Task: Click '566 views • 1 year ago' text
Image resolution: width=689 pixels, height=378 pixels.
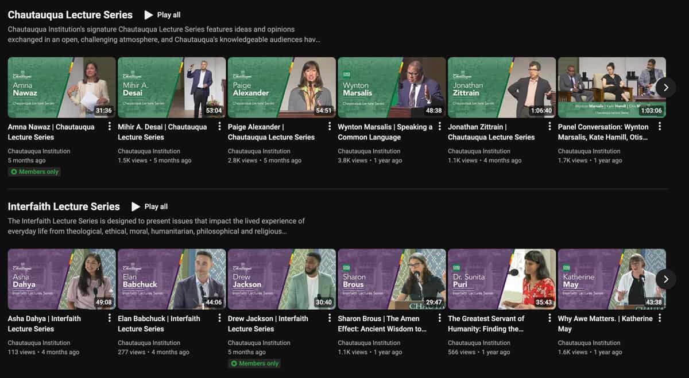Action: tap(479, 352)
